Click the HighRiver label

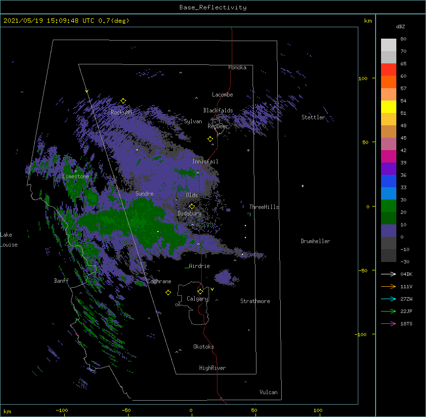213,368
